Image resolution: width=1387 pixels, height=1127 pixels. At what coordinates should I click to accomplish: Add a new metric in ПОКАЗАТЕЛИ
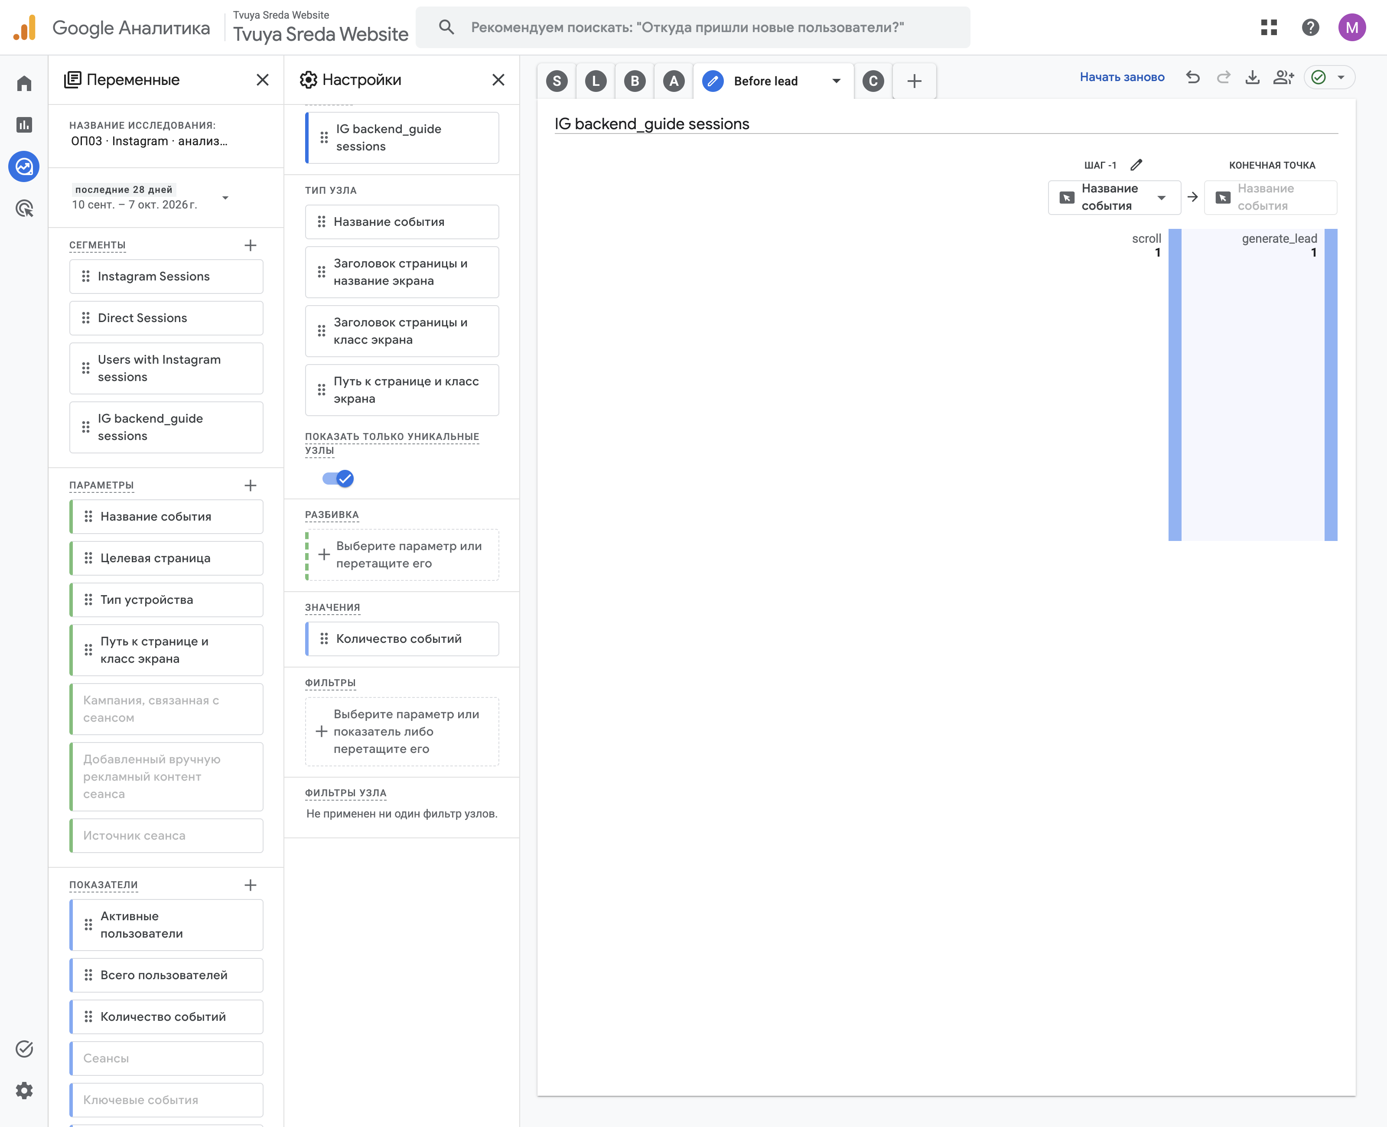click(251, 886)
